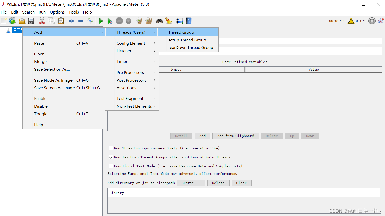The image size is (385, 216).
Task: Click the thread count circle icon
Action: point(372,21)
